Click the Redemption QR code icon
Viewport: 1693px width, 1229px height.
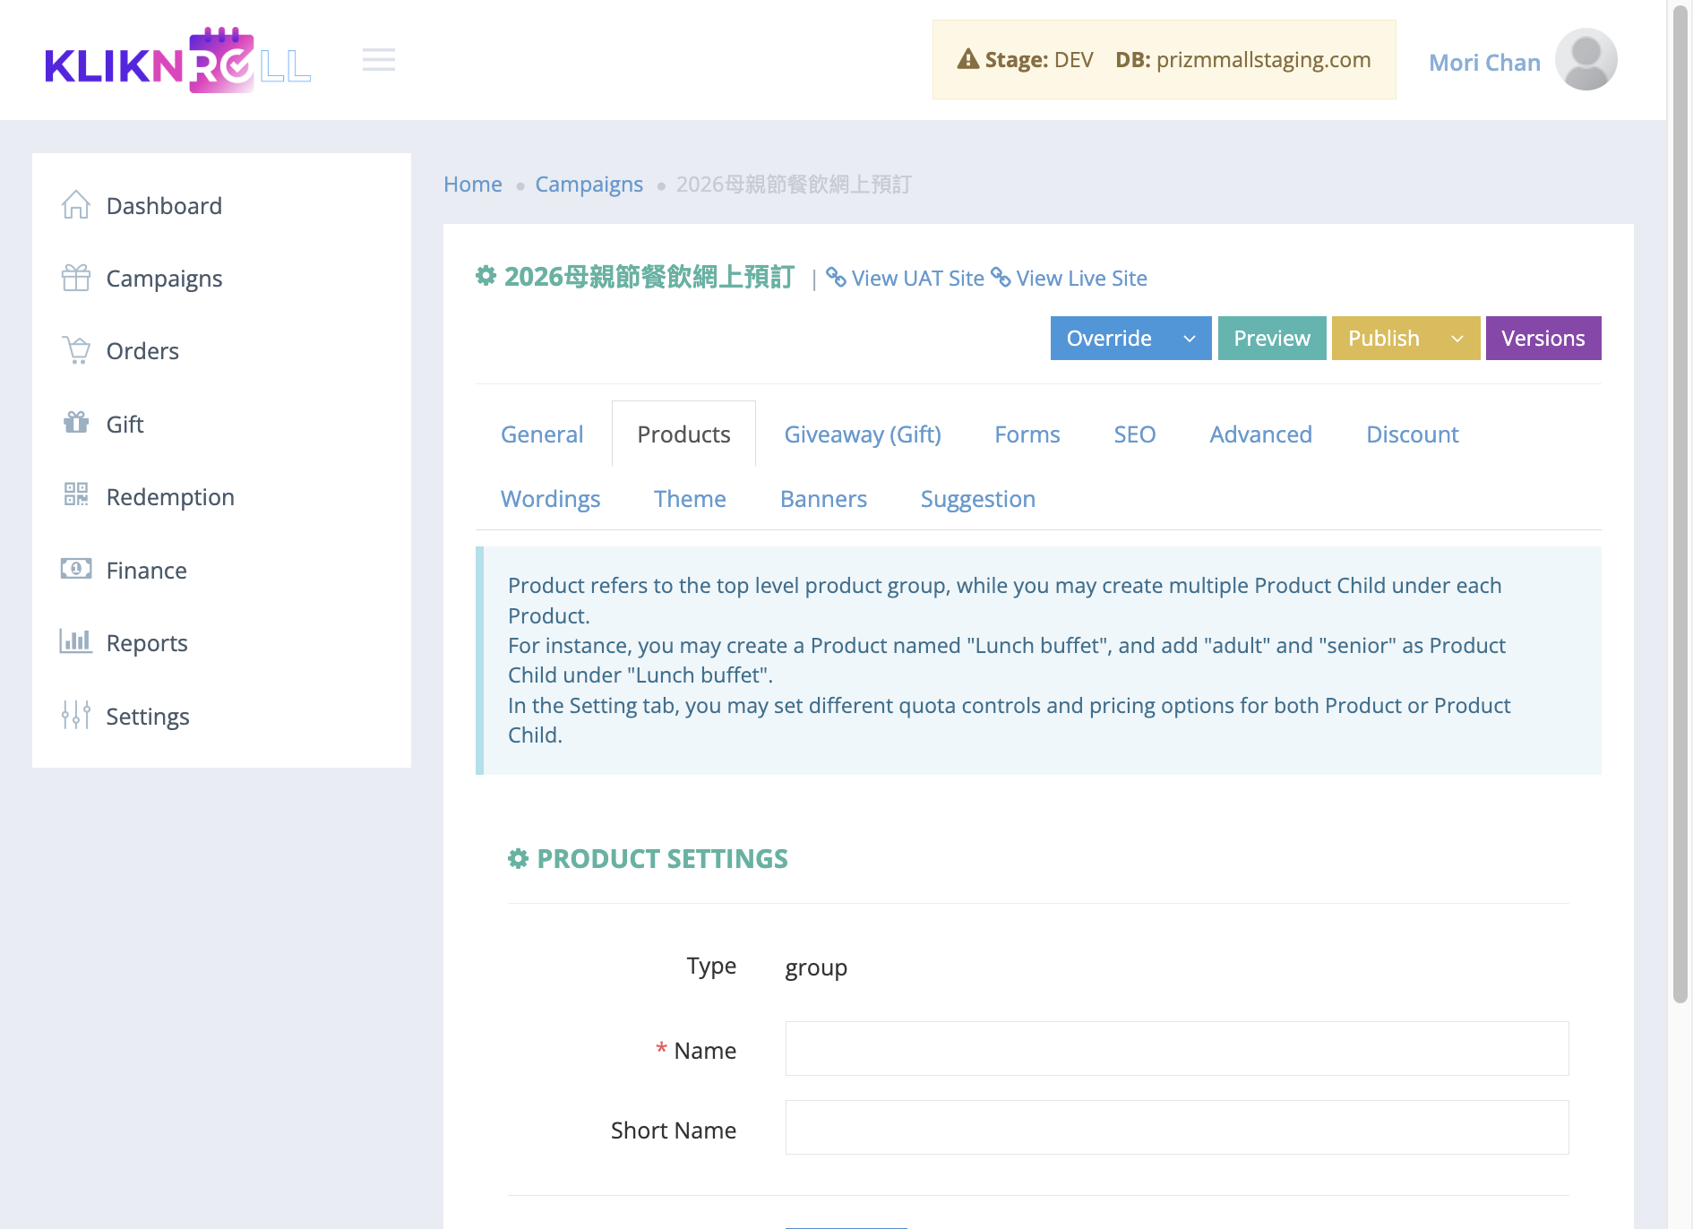tap(76, 495)
